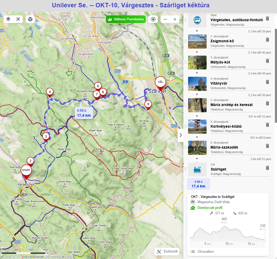Screen dimensions: 277x259
Task: Open the OpenStreetMap attribution link
Action: pyautogui.click(x=53, y=257)
